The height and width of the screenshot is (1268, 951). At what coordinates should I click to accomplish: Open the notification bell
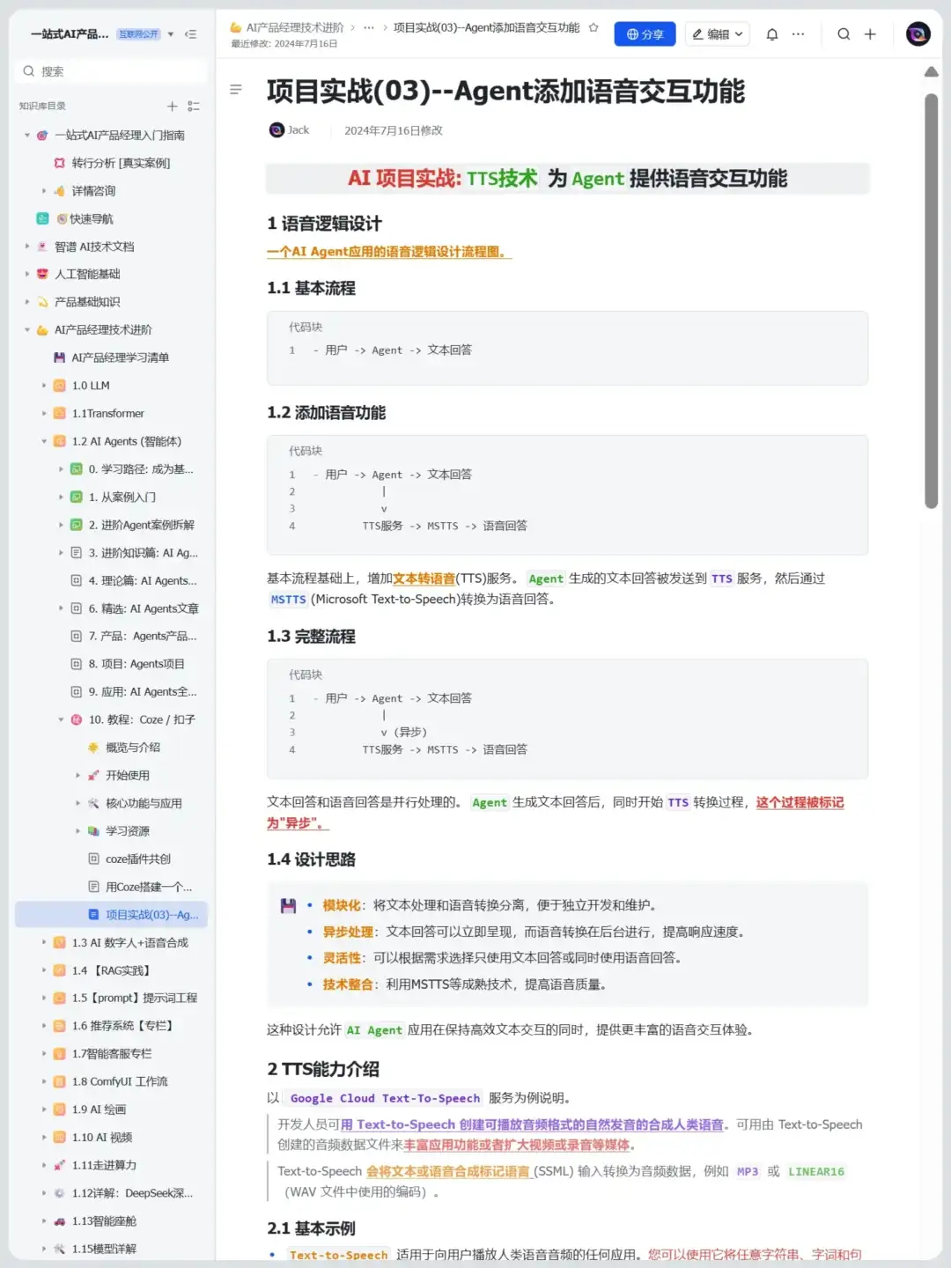point(771,33)
